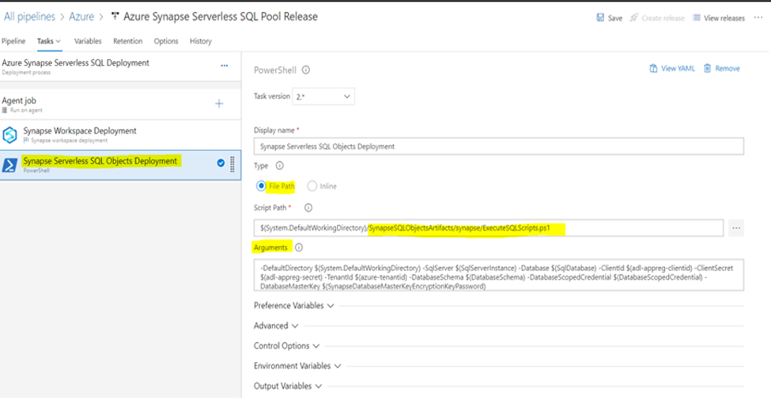771x407 pixels.
Task: Expand the Output Variables section
Action: pyautogui.click(x=288, y=386)
